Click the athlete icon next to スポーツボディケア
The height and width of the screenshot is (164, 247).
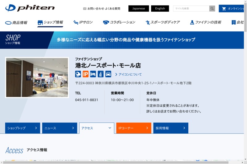pyautogui.click(x=148, y=22)
